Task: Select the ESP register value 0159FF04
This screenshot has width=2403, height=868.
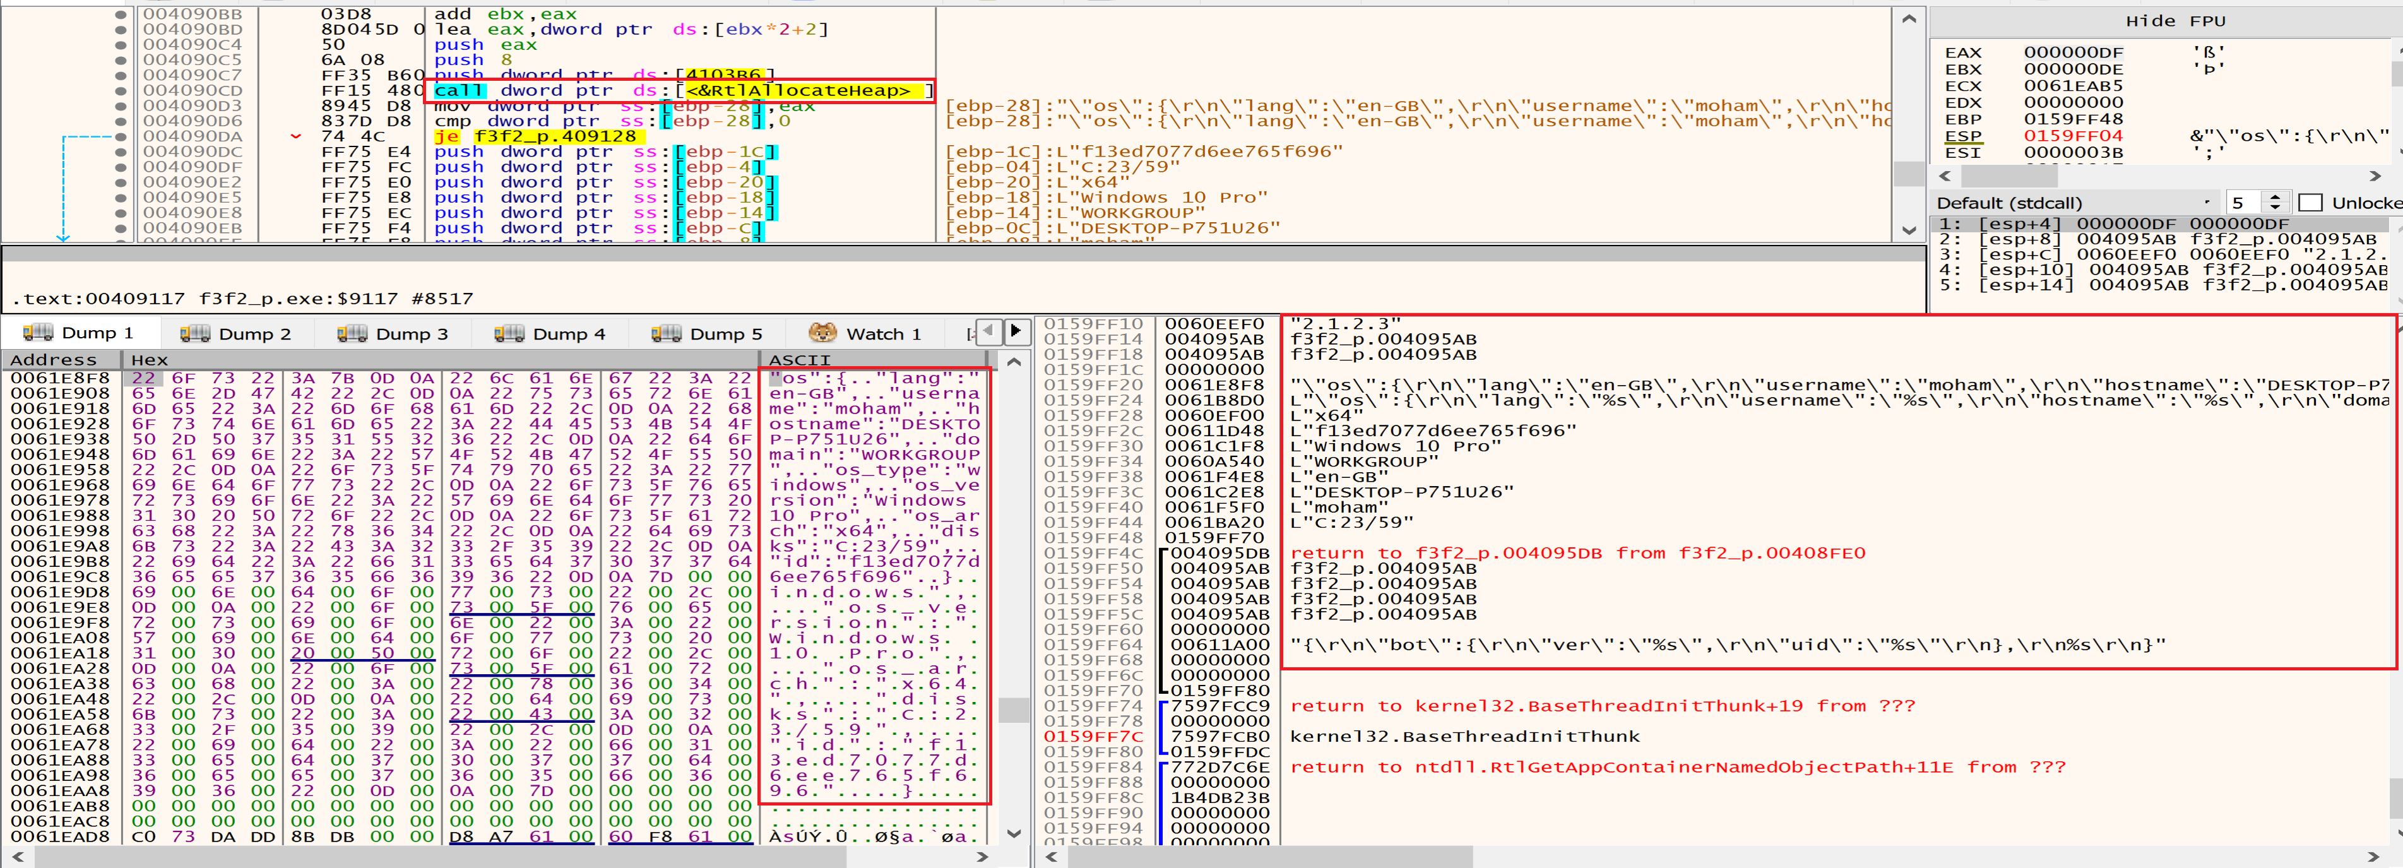Action: [x=2073, y=136]
